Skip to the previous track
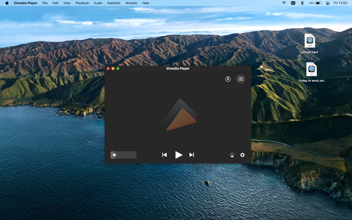 [164, 155]
